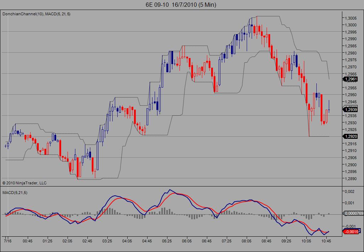Pick the 08:45 time axis label
This screenshot has width=364, height=252.
pos(267,241)
